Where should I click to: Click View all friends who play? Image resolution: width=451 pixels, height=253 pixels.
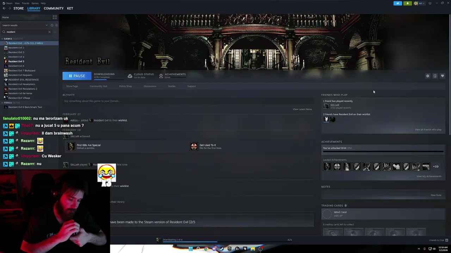[428, 130]
